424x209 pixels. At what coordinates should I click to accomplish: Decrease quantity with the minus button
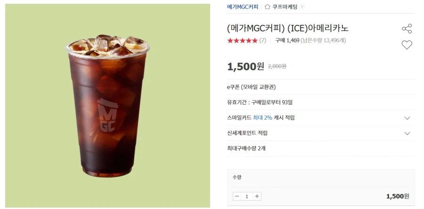(237, 196)
